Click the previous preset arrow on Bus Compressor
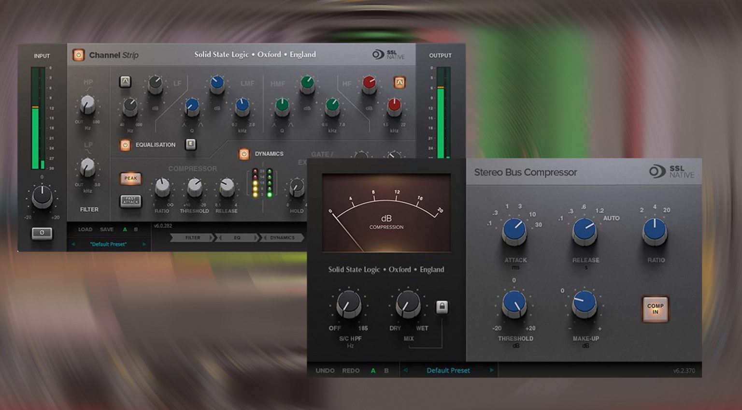 point(405,370)
